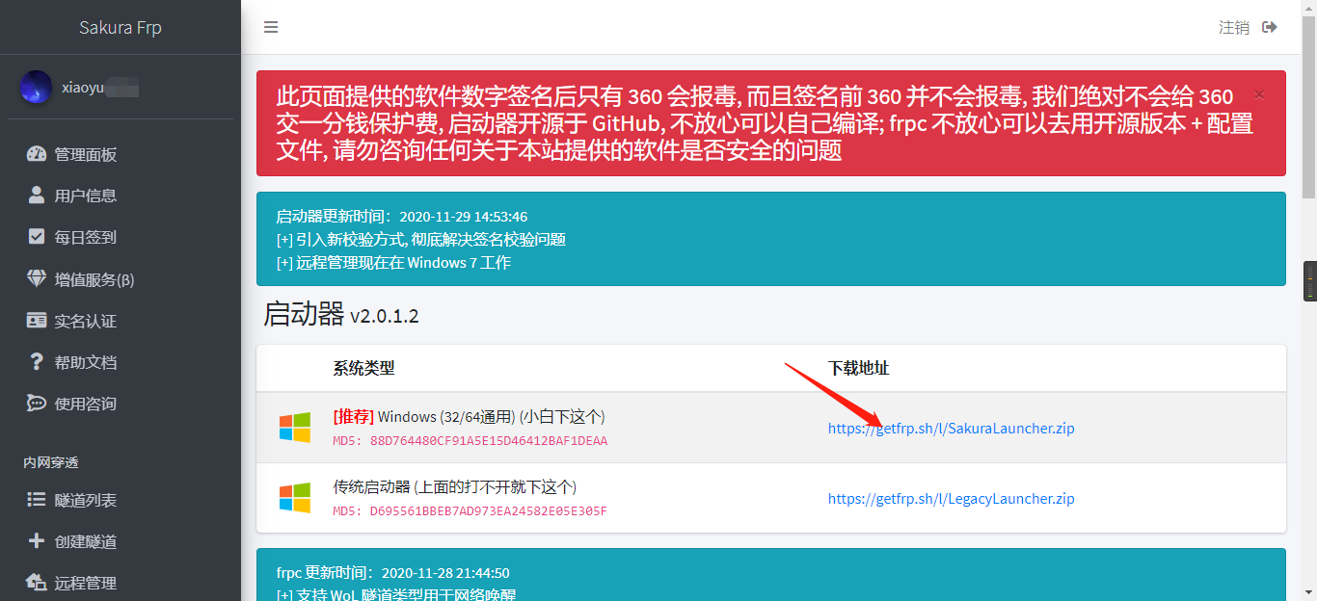Download SakuraLauncher.zip via its link
This screenshot has height=601, width=1317.
click(951, 428)
